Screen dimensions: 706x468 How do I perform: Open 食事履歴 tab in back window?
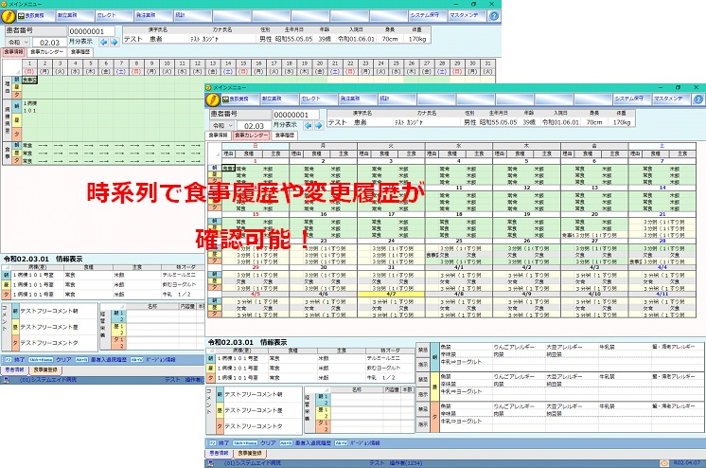pyautogui.click(x=80, y=52)
